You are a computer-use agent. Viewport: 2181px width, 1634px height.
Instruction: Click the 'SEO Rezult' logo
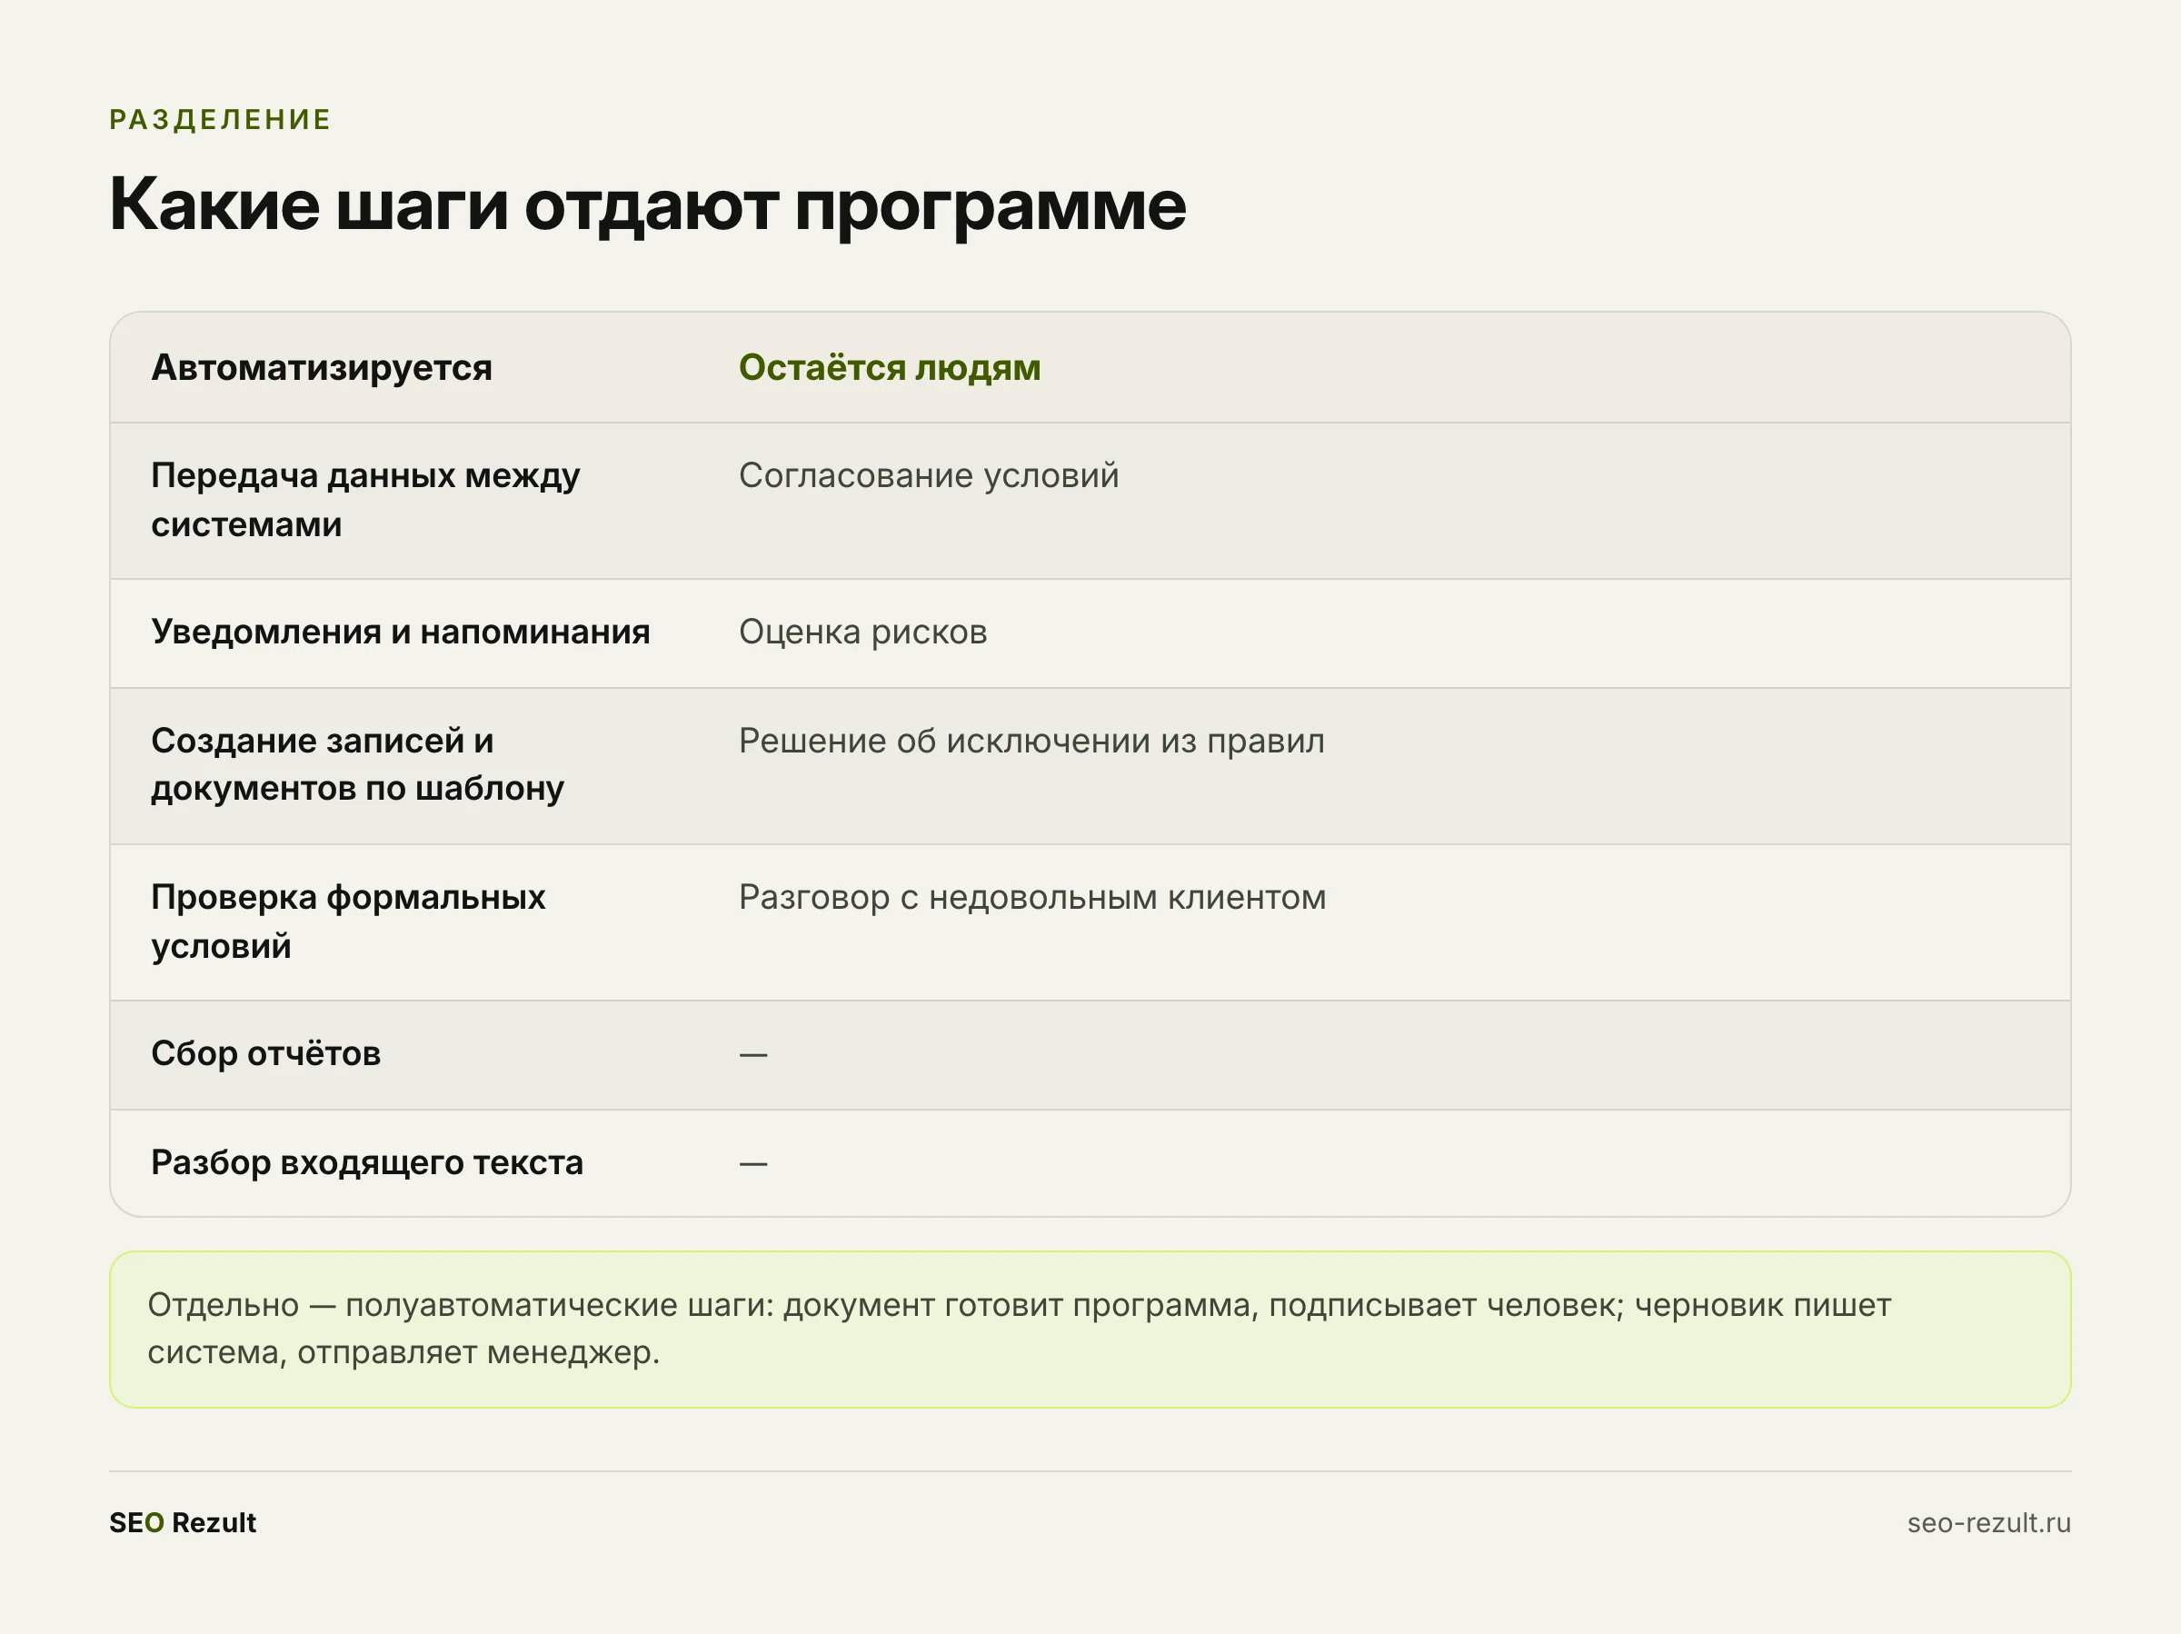click(183, 1522)
